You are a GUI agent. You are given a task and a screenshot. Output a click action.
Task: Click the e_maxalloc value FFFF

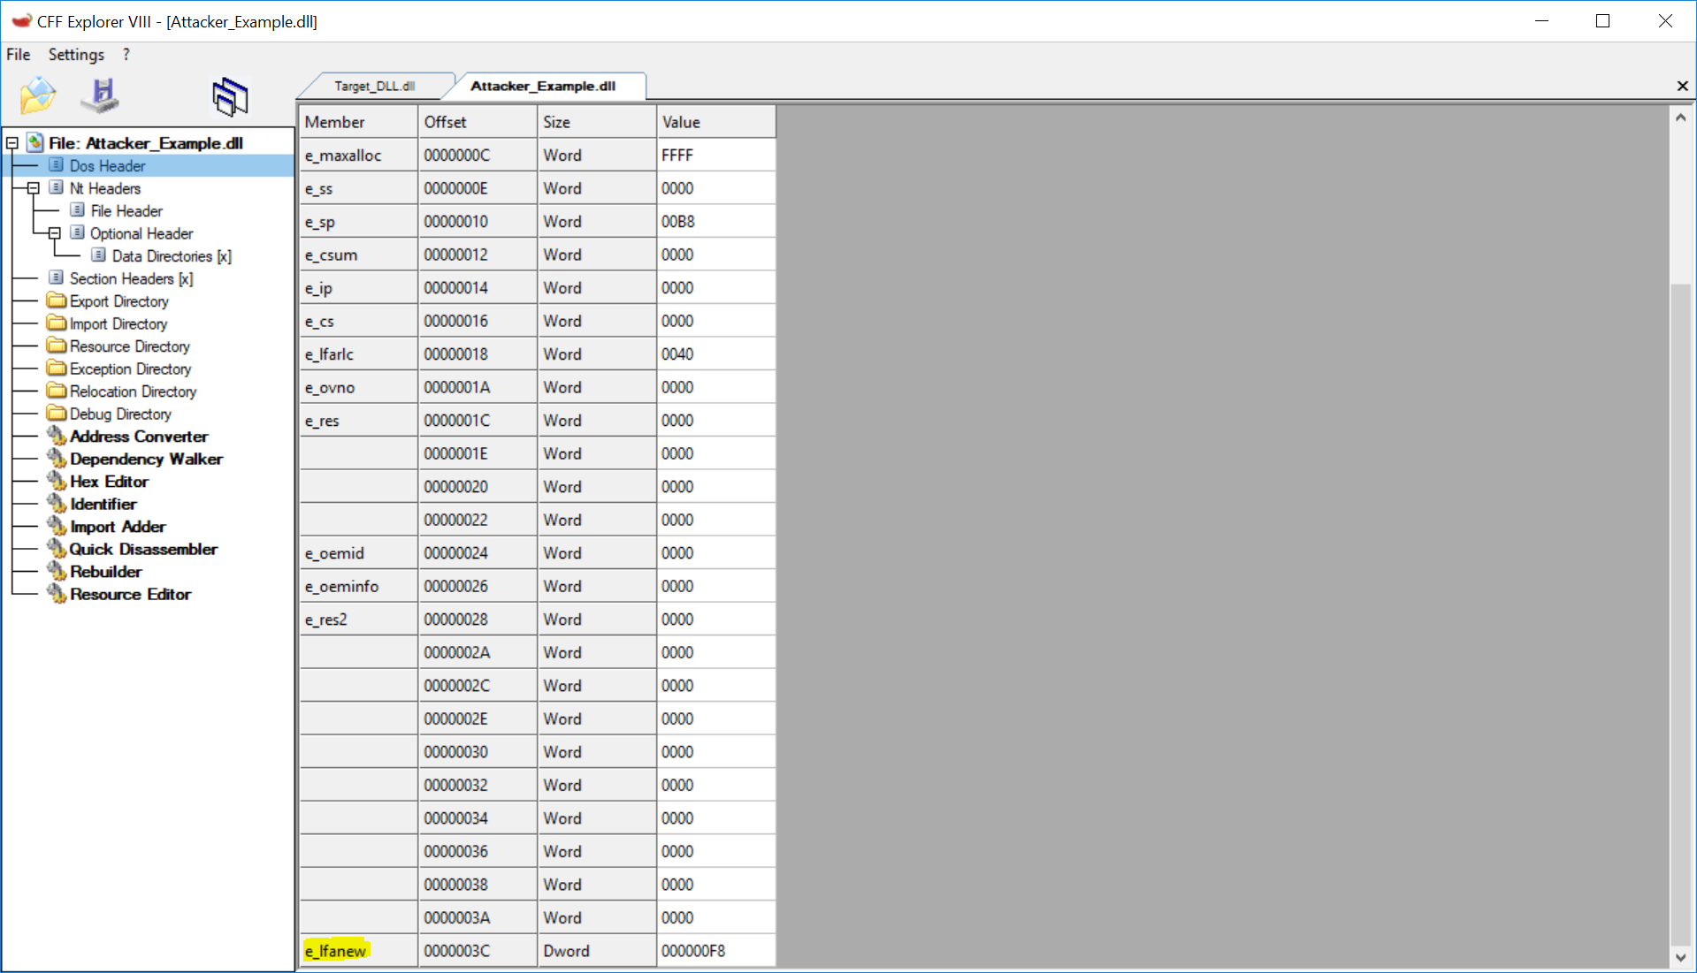point(716,155)
